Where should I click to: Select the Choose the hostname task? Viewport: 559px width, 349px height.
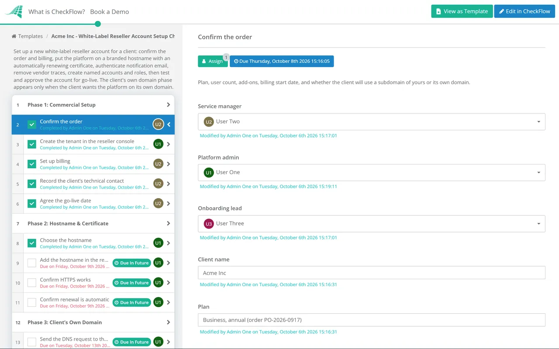coord(93,243)
